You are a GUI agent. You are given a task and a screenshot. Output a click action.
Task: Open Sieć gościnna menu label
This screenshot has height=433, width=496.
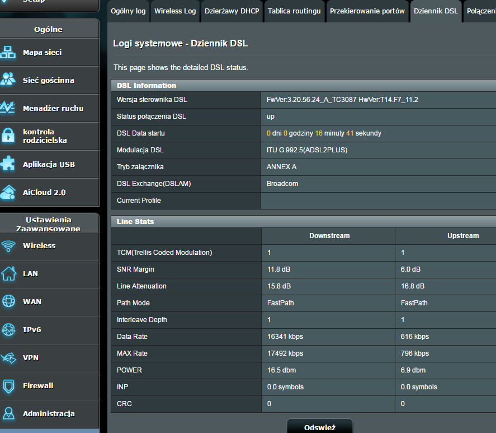coord(49,80)
